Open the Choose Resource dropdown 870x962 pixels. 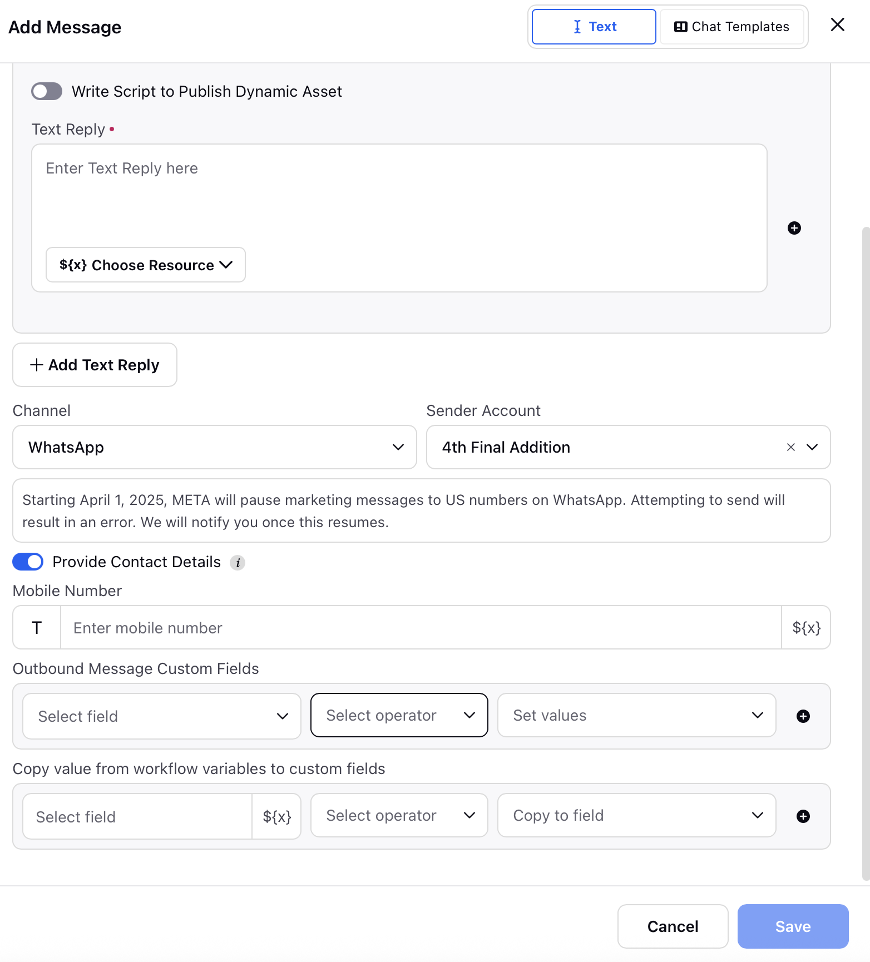(x=146, y=265)
